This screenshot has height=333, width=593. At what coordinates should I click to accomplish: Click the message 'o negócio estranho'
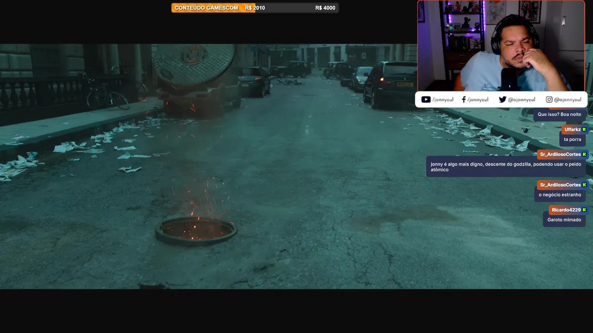click(560, 195)
